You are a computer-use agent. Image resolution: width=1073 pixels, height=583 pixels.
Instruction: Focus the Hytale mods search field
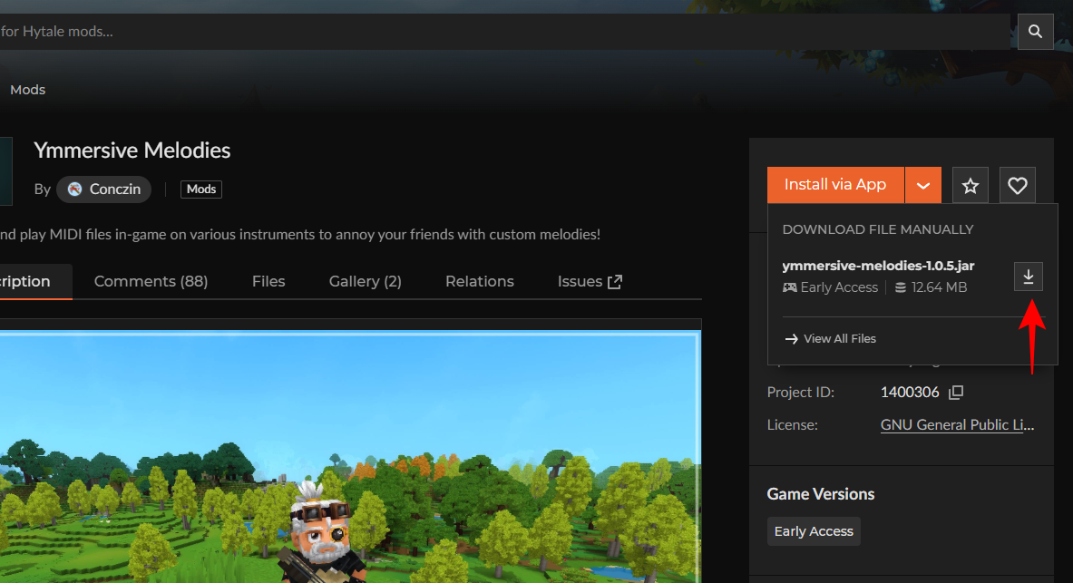(505, 32)
